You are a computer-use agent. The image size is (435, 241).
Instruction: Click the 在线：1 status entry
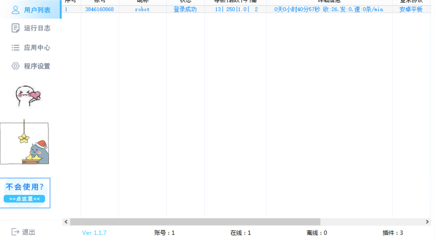(241, 233)
